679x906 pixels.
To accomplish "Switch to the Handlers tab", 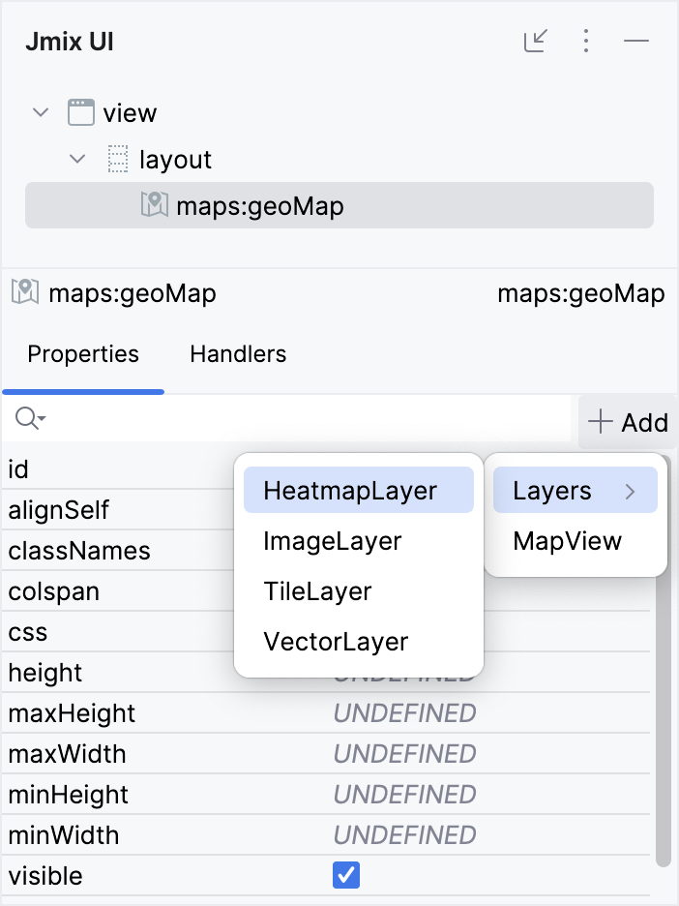I will point(237,354).
